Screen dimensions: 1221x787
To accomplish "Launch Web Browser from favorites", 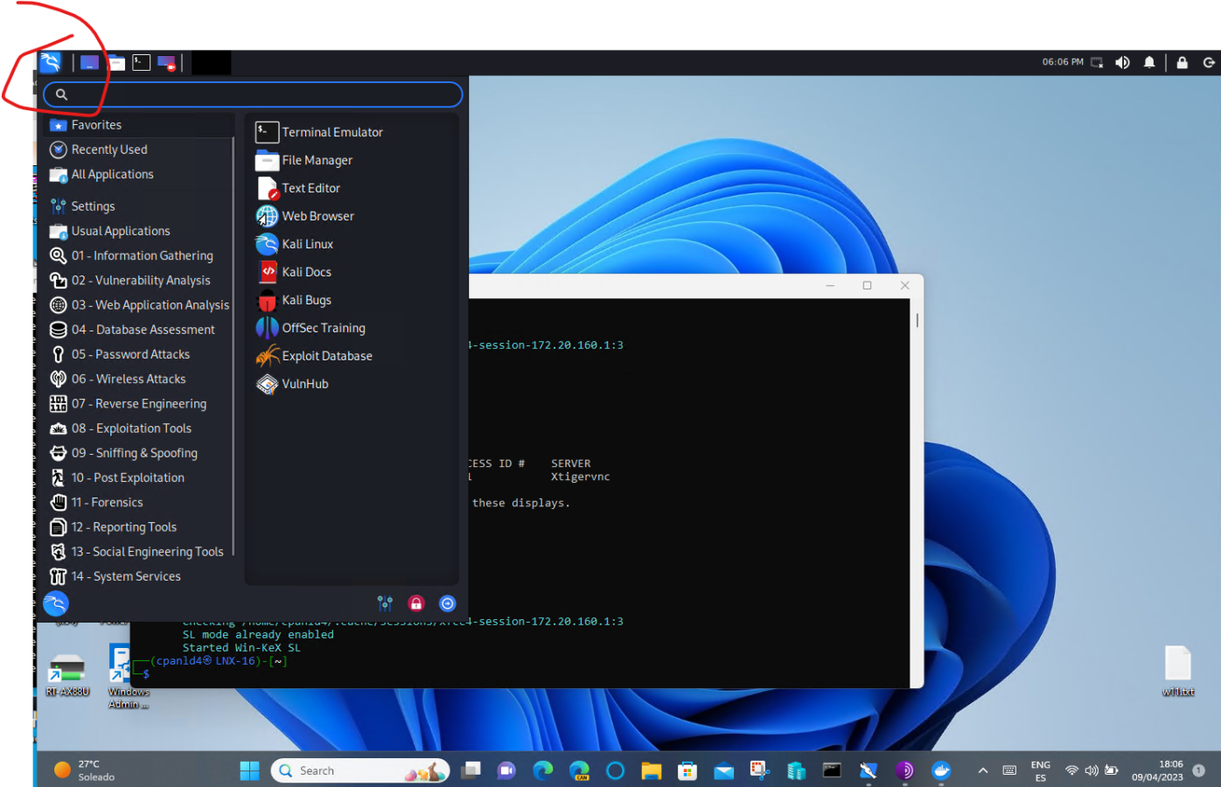I will point(352,216).
